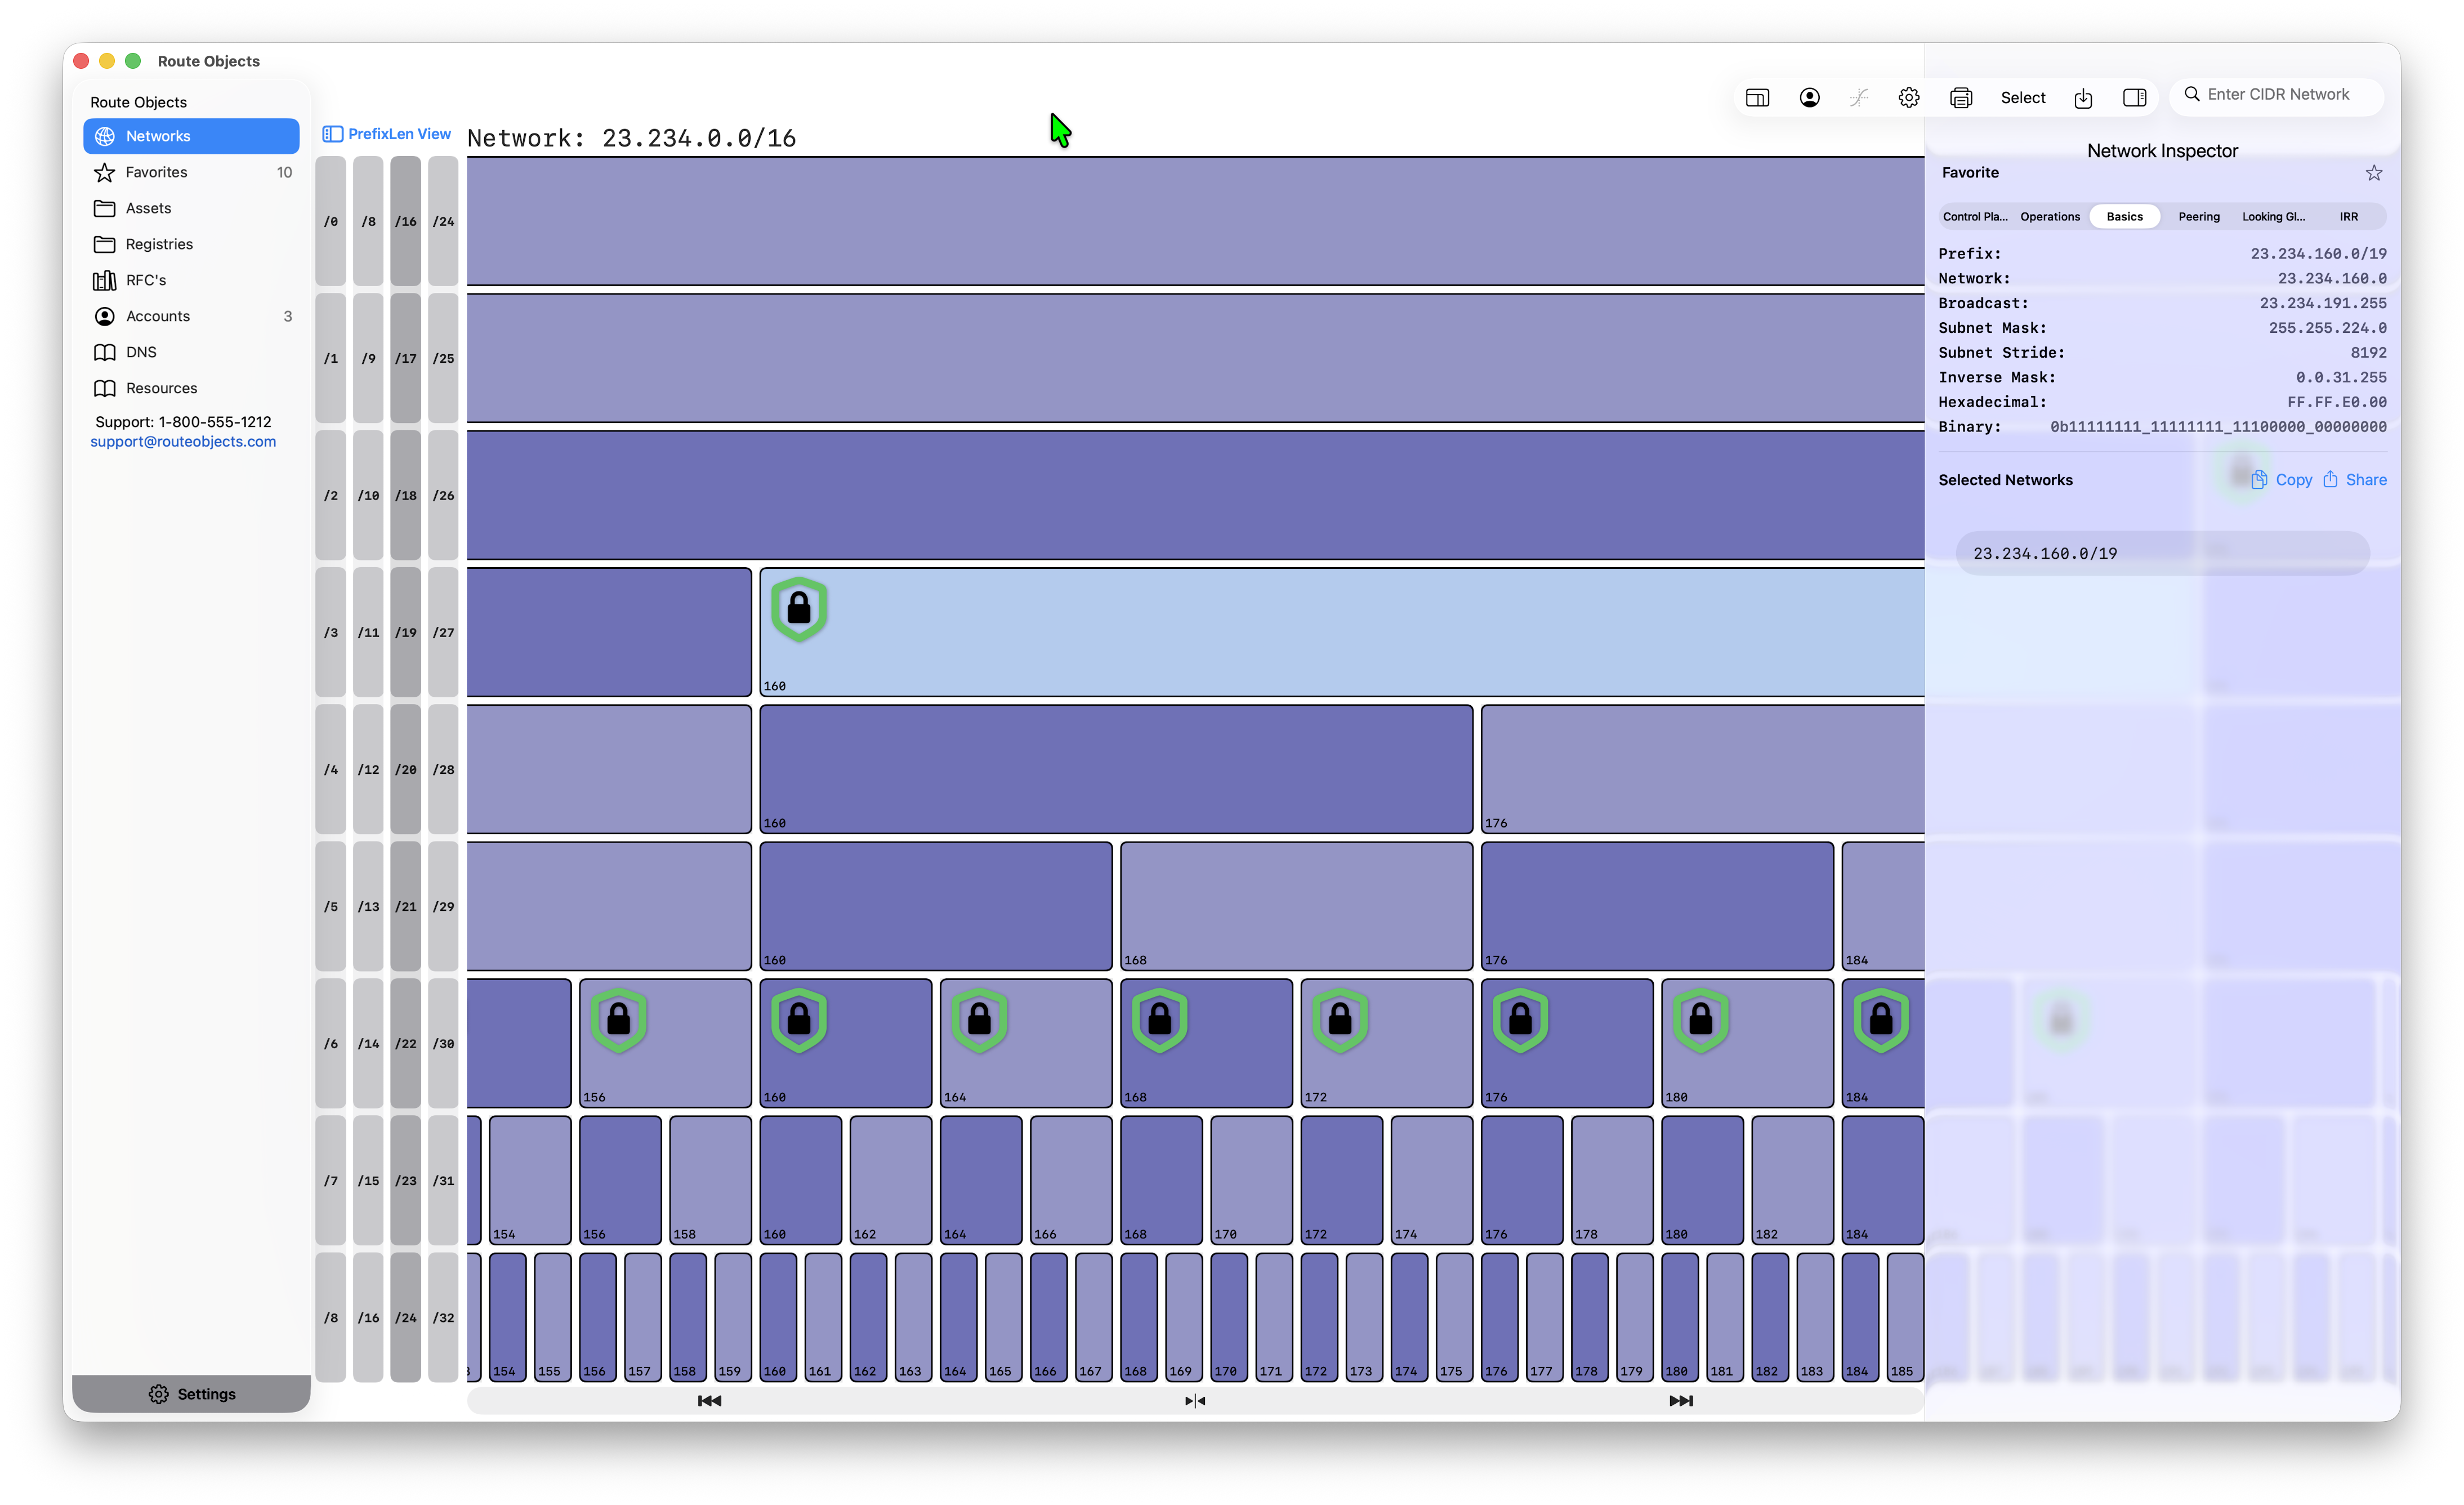Click the /19 prefix length column cell
The height and width of the screenshot is (1505, 2464).
[405, 632]
